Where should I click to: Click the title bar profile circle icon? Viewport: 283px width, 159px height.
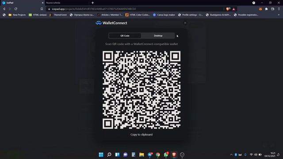[254, 3]
